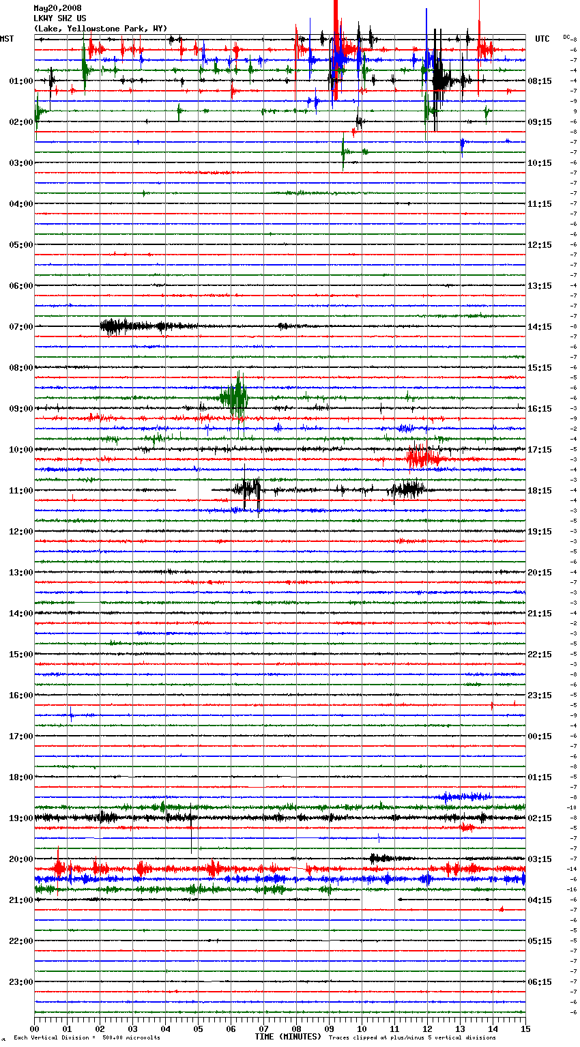Click the DC offset column header
The width and height of the screenshot is (580, 1047).
pyautogui.click(x=566, y=37)
